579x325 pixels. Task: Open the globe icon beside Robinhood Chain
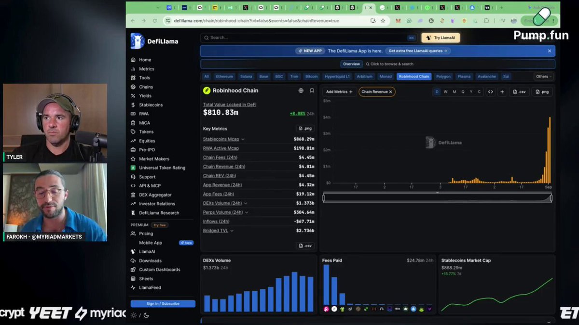click(x=301, y=91)
